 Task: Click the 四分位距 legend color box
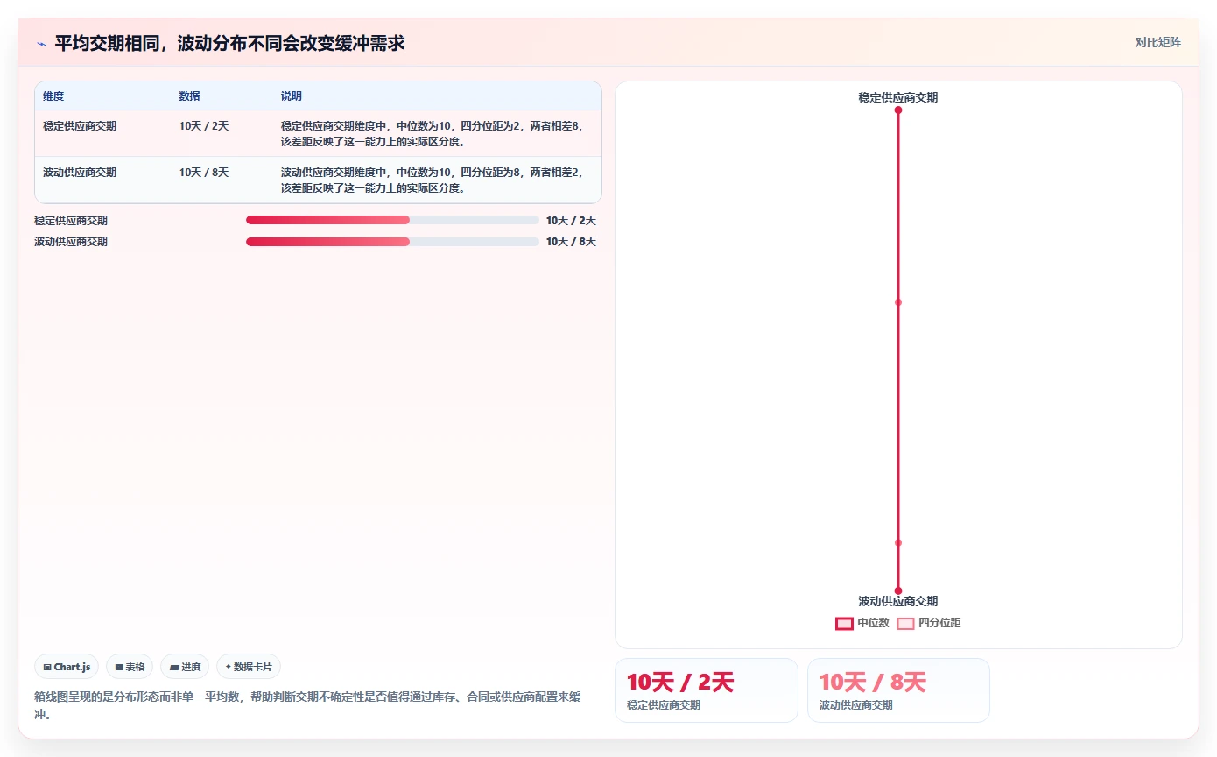(x=905, y=624)
